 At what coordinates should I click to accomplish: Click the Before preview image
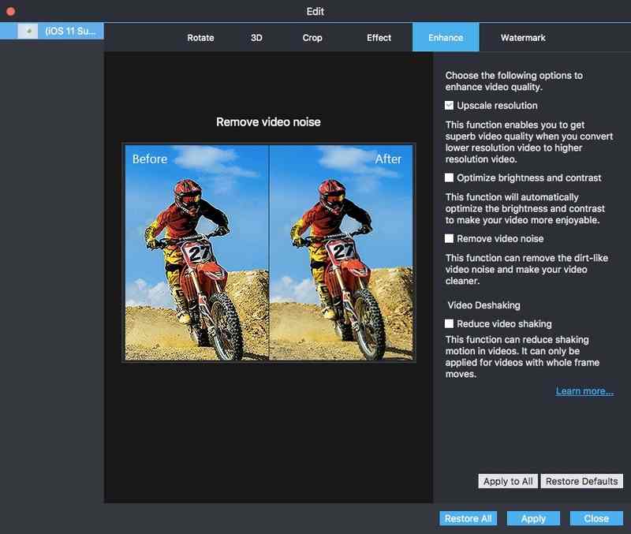tap(197, 252)
